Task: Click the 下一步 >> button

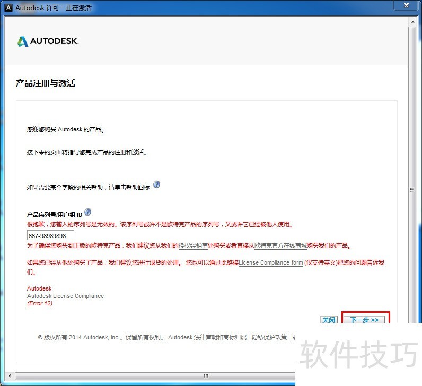Action: point(364,320)
